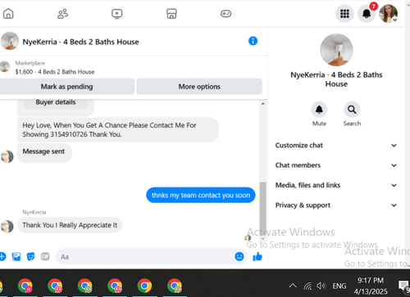Click the Aa message input field
Viewport: 410px width, 297px height.
[145, 257]
